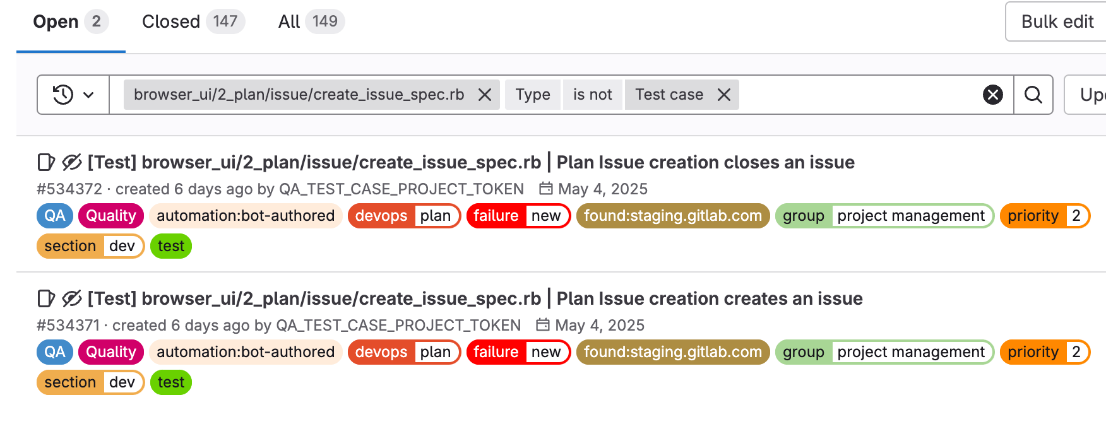Click group project management label on #534371

tap(884, 352)
